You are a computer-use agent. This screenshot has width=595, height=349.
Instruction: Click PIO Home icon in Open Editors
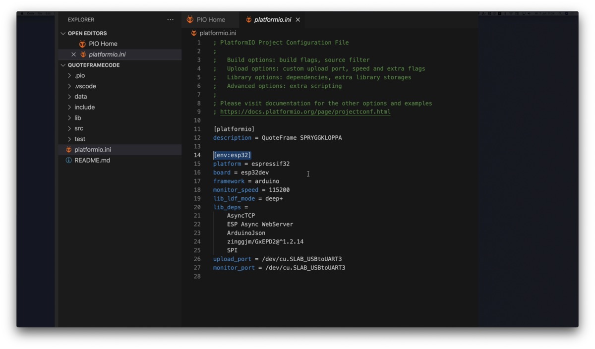(x=83, y=44)
